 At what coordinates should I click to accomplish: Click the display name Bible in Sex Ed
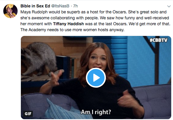(35, 6)
